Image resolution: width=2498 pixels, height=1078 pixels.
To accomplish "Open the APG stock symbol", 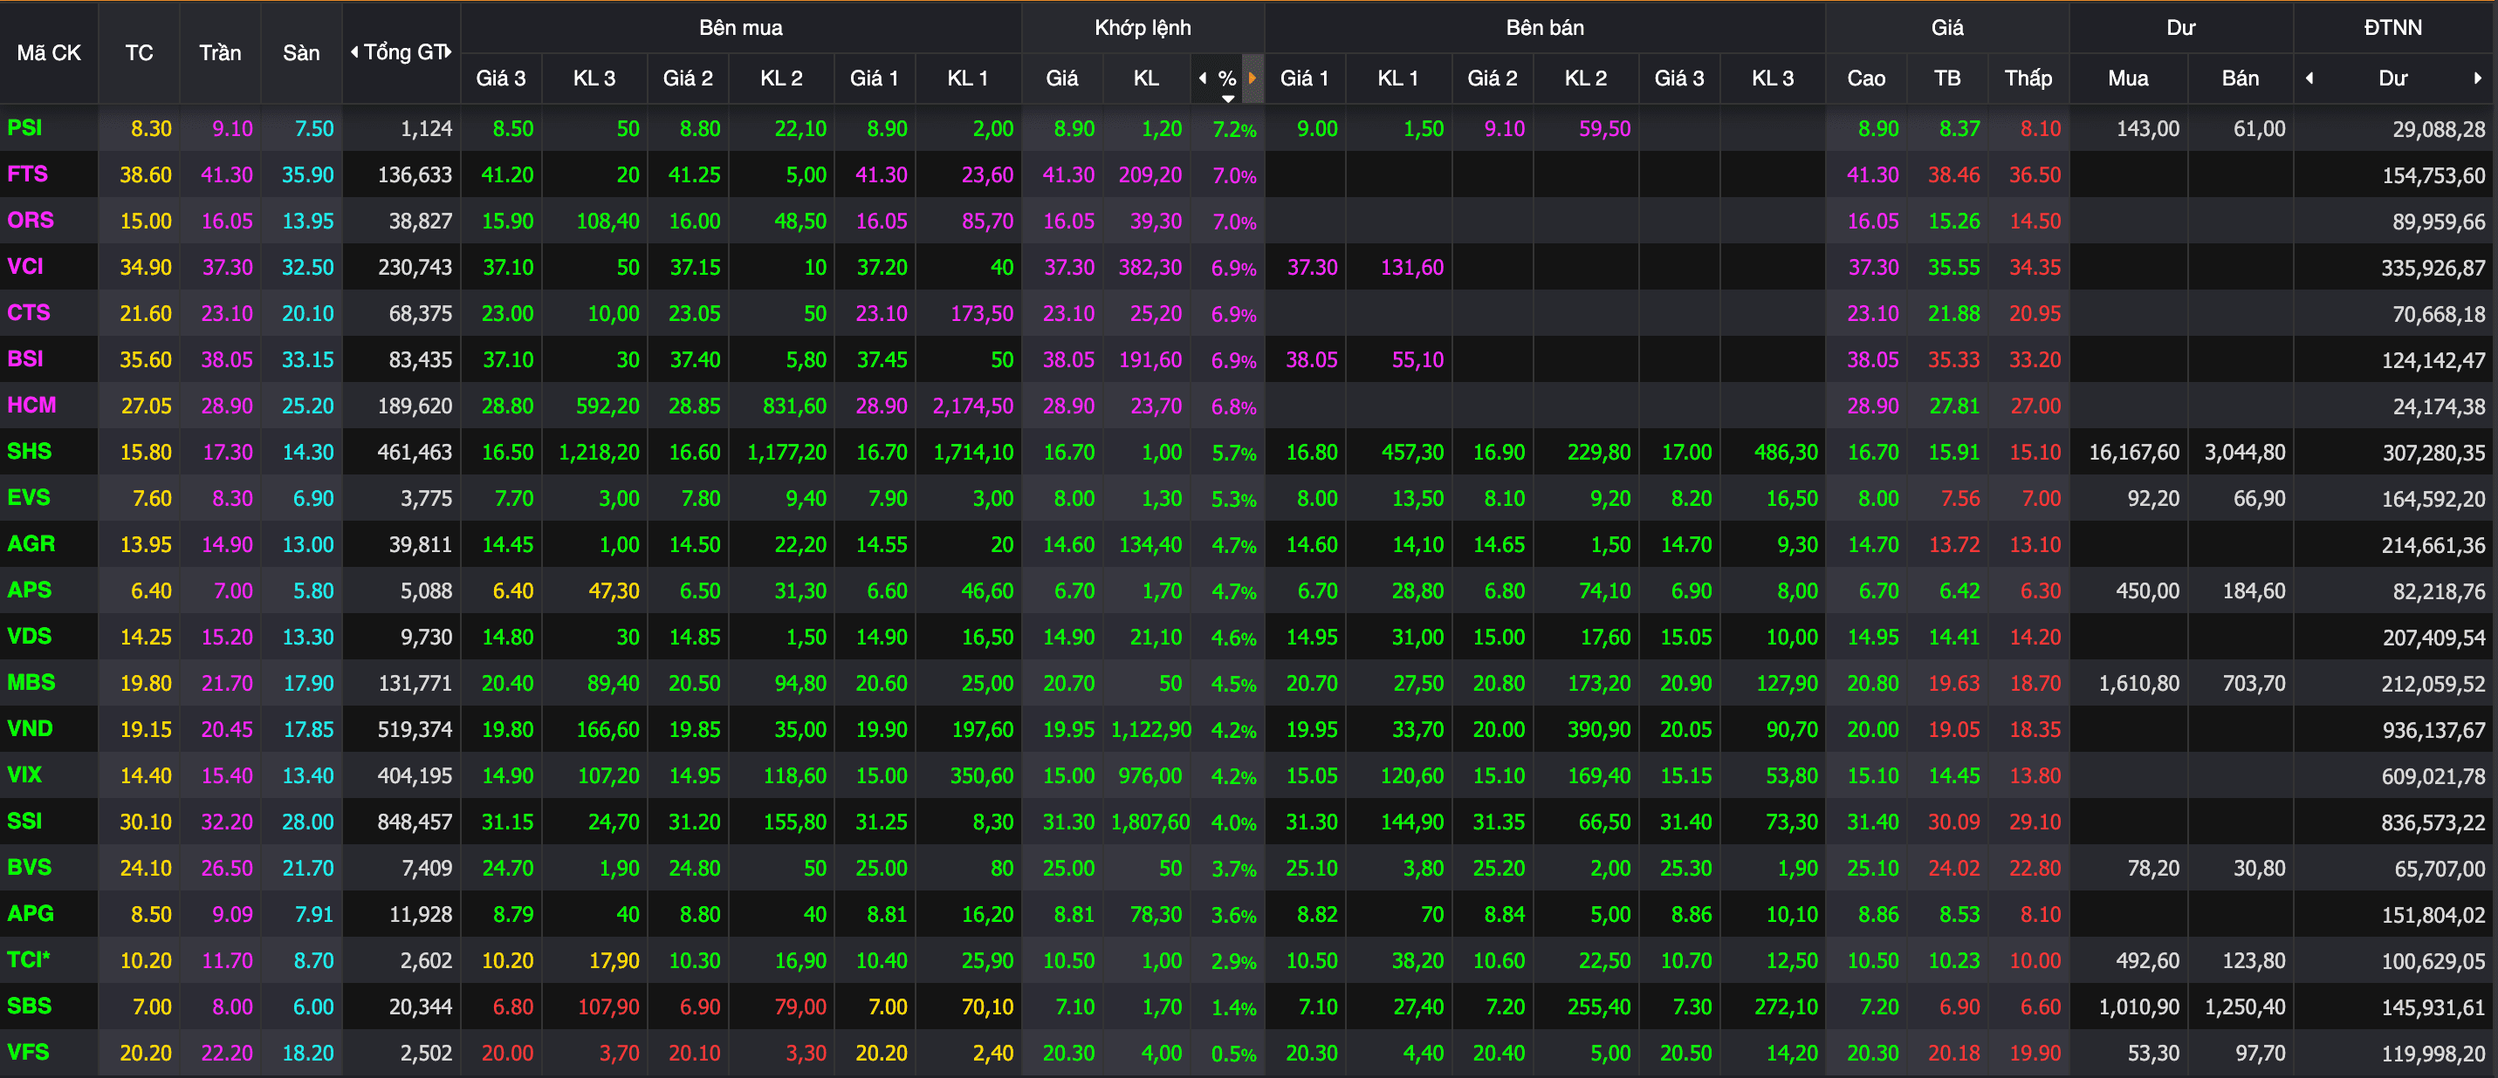I will click(x=30, y=913).
